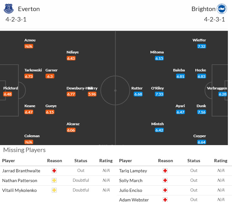Click Tariq Lamptey's red injury icon
The width and height of the screenshot is (232, 202).
[165, 171]
